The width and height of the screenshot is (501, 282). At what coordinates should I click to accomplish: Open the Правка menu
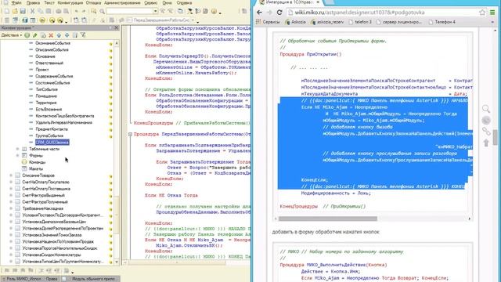pyautogui.click(x=33, y=2)
